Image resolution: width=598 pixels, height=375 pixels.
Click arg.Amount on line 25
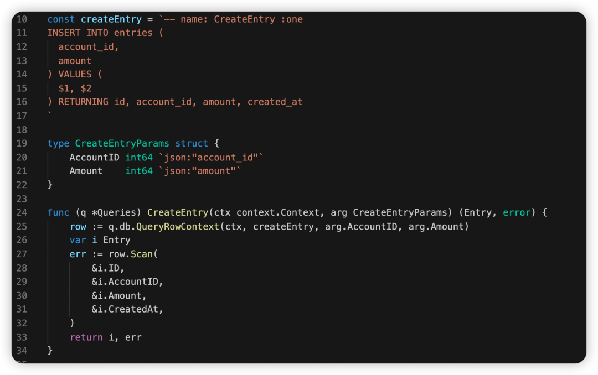click(x=436, y=227)
